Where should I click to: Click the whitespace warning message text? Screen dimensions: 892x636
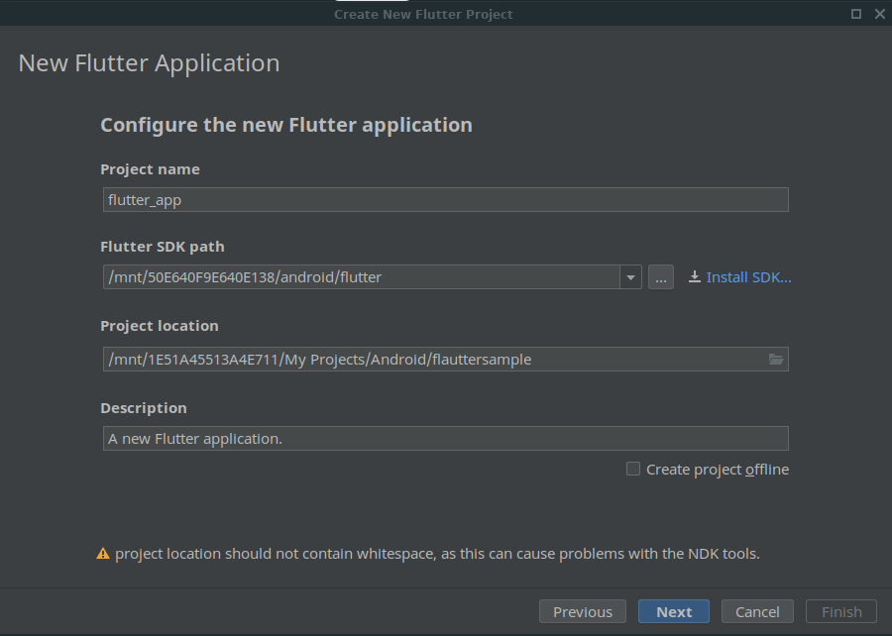coord(437,554)
